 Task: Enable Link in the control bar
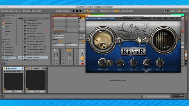tap(4, 11)
